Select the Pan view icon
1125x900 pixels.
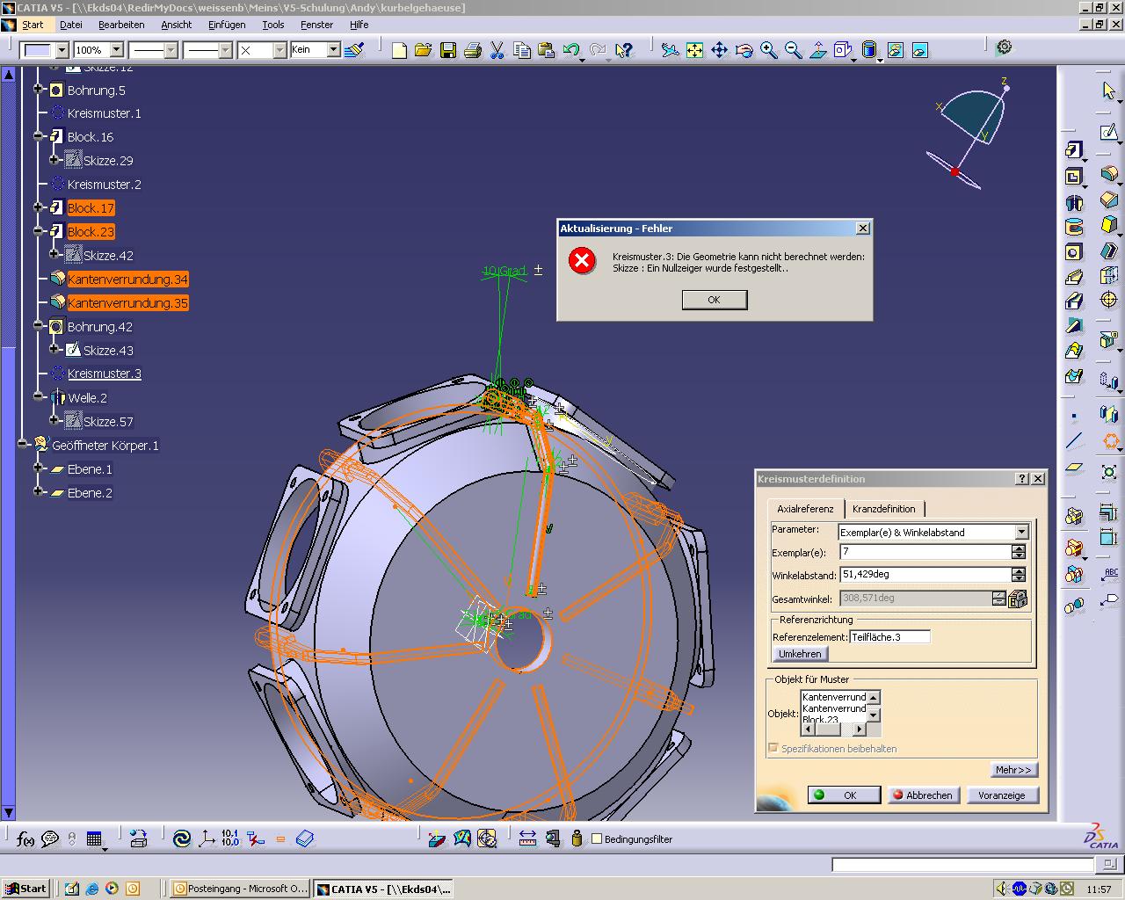pos(719,50)
